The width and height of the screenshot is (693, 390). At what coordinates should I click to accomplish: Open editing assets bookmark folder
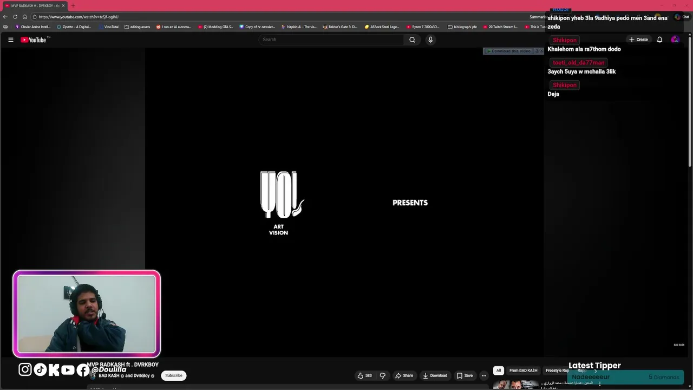coord(138,27)
